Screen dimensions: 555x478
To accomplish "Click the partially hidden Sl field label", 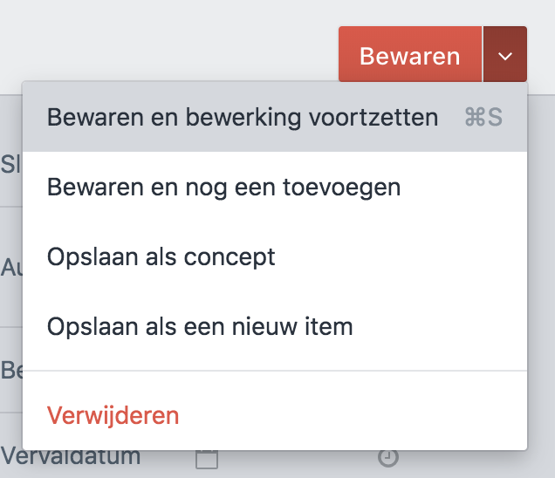I will [x=11, y=164].
